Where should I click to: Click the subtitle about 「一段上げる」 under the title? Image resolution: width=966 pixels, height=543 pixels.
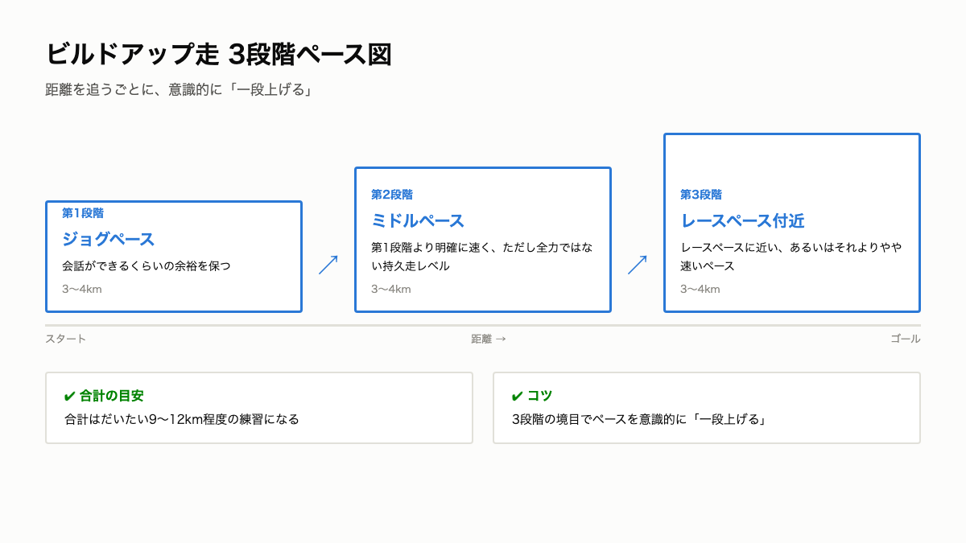coord(179,90)
